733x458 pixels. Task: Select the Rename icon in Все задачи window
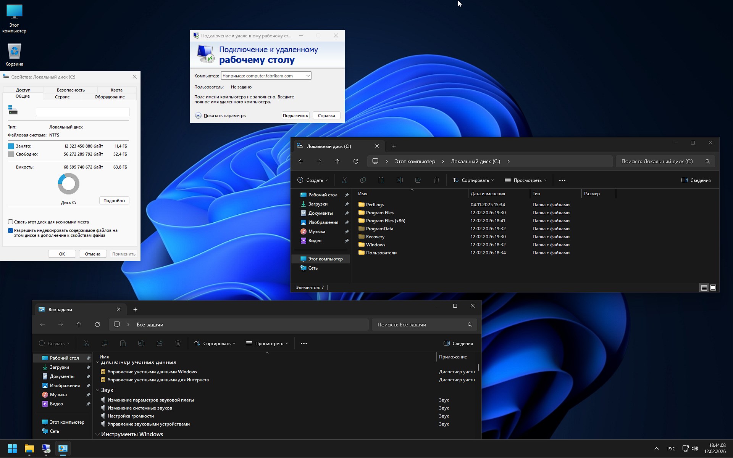click(x=141, y=343)
